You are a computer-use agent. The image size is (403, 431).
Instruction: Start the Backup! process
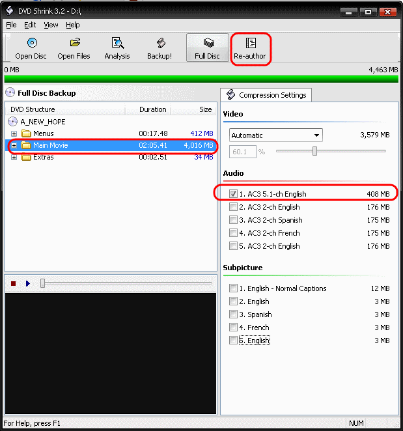click(x=160, y=49)
